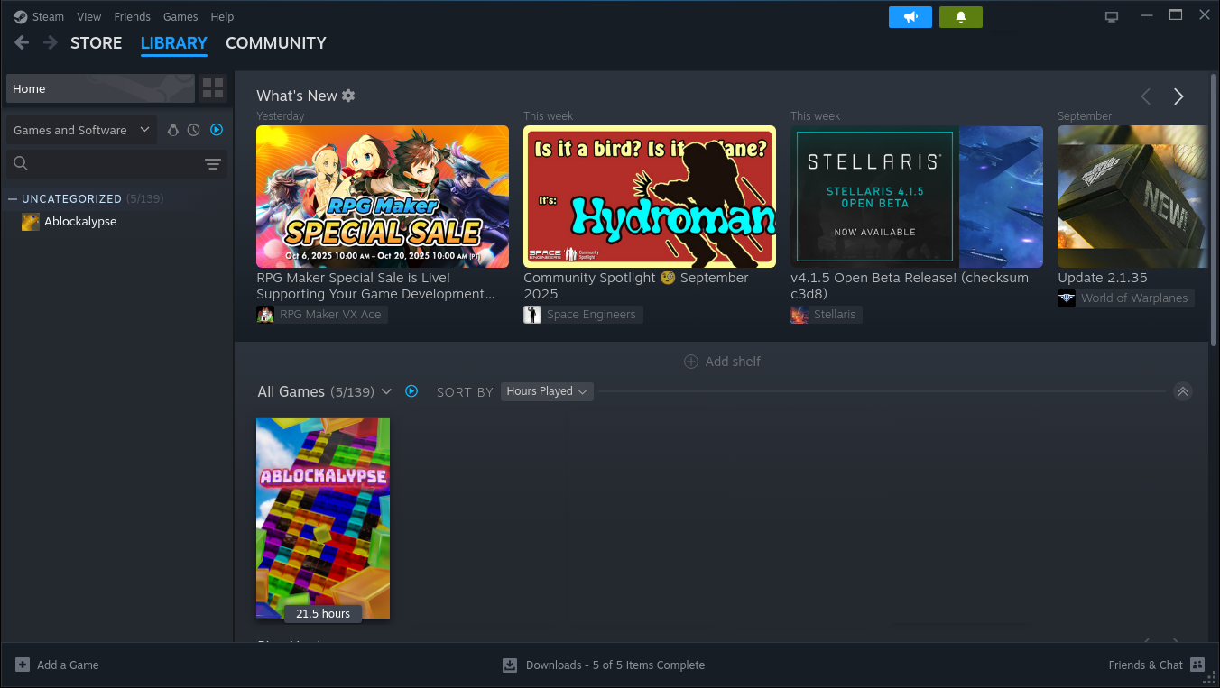
Task: Open Friends & Chat
Action: 1157,665
